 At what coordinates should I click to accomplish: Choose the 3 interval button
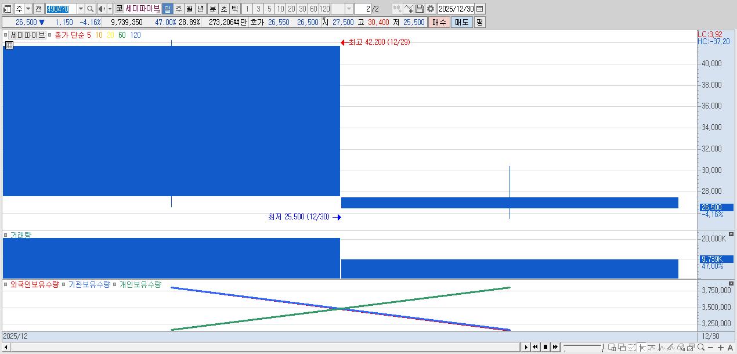[x=258, y=9]
